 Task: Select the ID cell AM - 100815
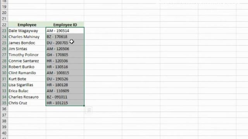(65, 73)
